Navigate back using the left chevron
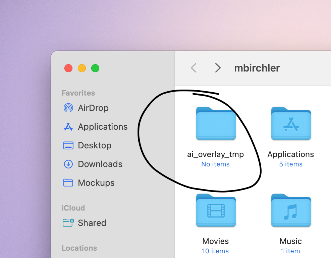Viewport: 331px width, 258px height. [x=193, y=68]
